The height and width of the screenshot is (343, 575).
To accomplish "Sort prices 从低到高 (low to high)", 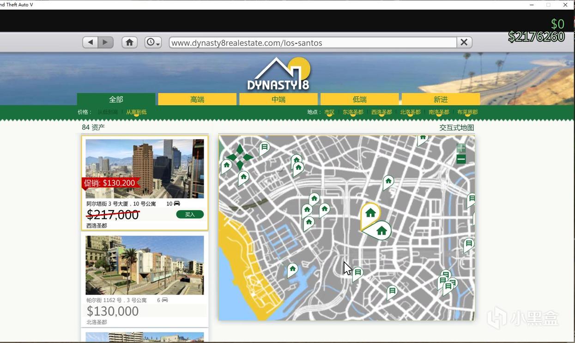I will (108, 112).
